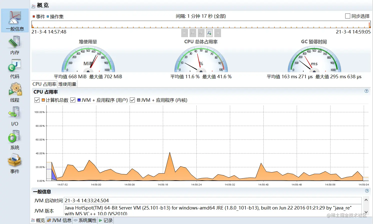Click the gray JVM 内核 legend swatch

tap(139, 100)
